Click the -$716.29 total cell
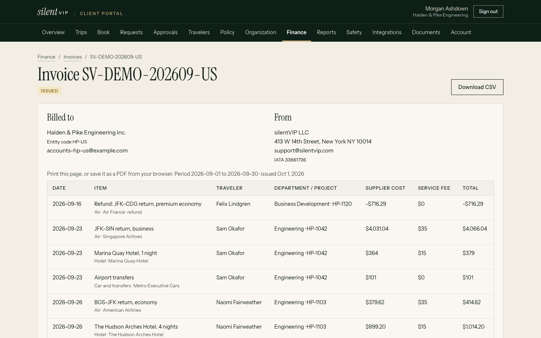The width and height of the screenshot is (541, 338). click(473, 204)
